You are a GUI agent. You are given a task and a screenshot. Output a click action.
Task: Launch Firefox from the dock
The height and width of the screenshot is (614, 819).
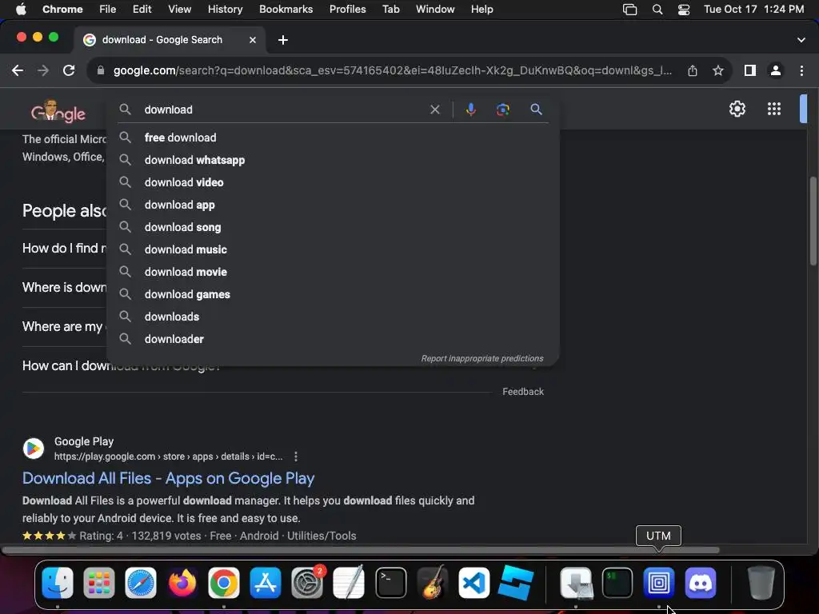182,583
